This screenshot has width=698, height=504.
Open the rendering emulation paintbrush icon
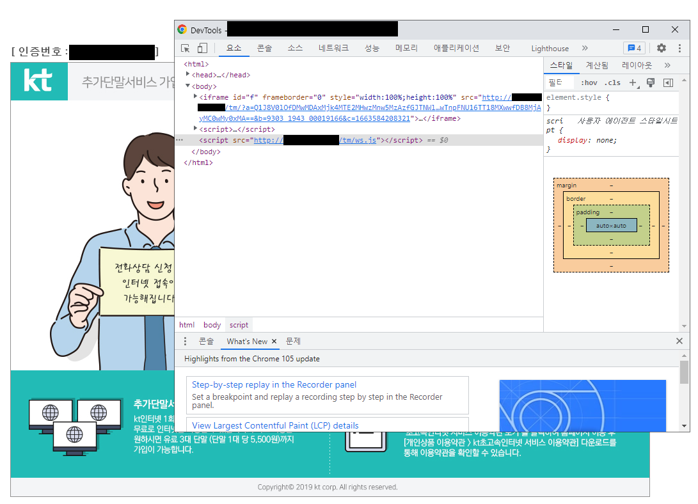click(x=651, y=83)
